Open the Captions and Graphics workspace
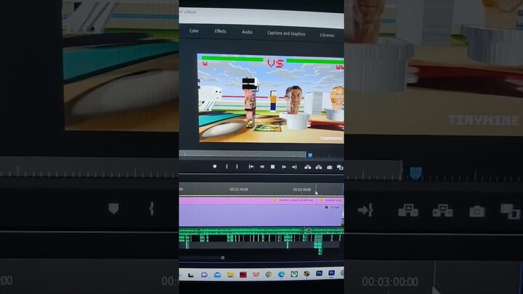523x294 pixels. [286, 33]
